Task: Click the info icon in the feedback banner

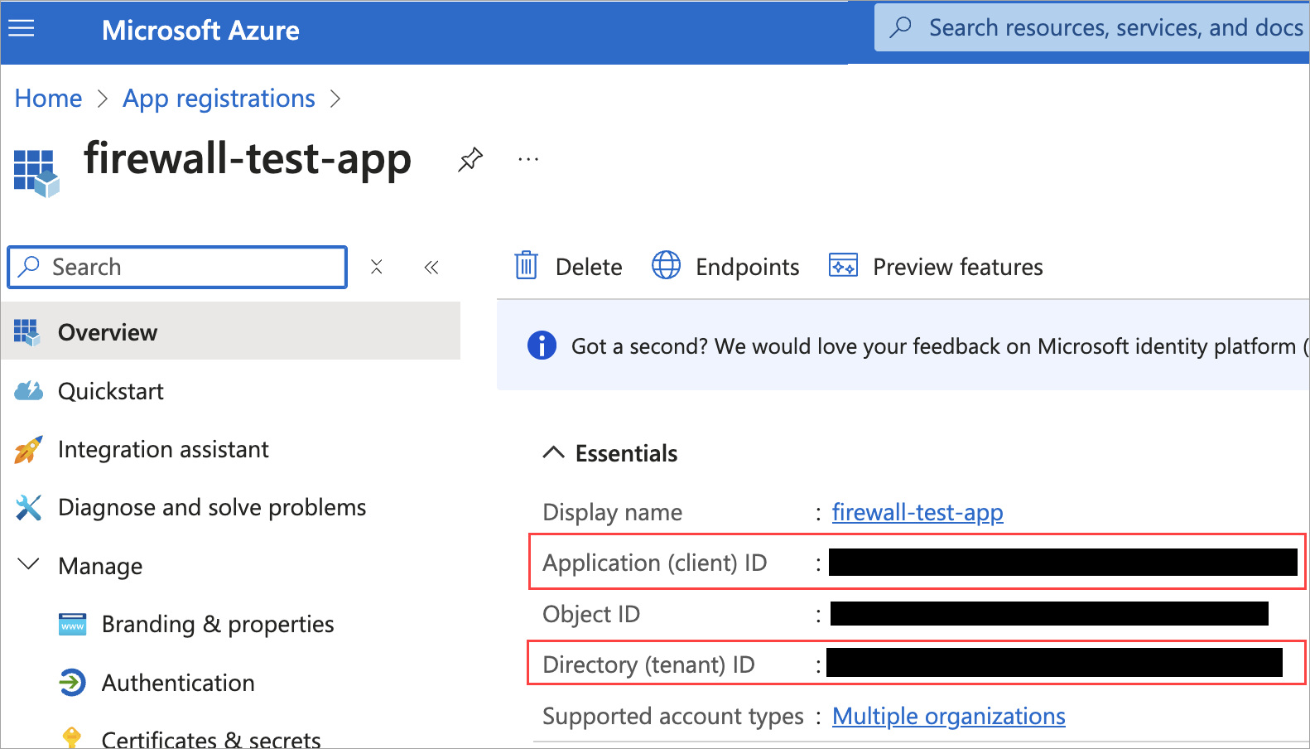Action: point(542,345)
